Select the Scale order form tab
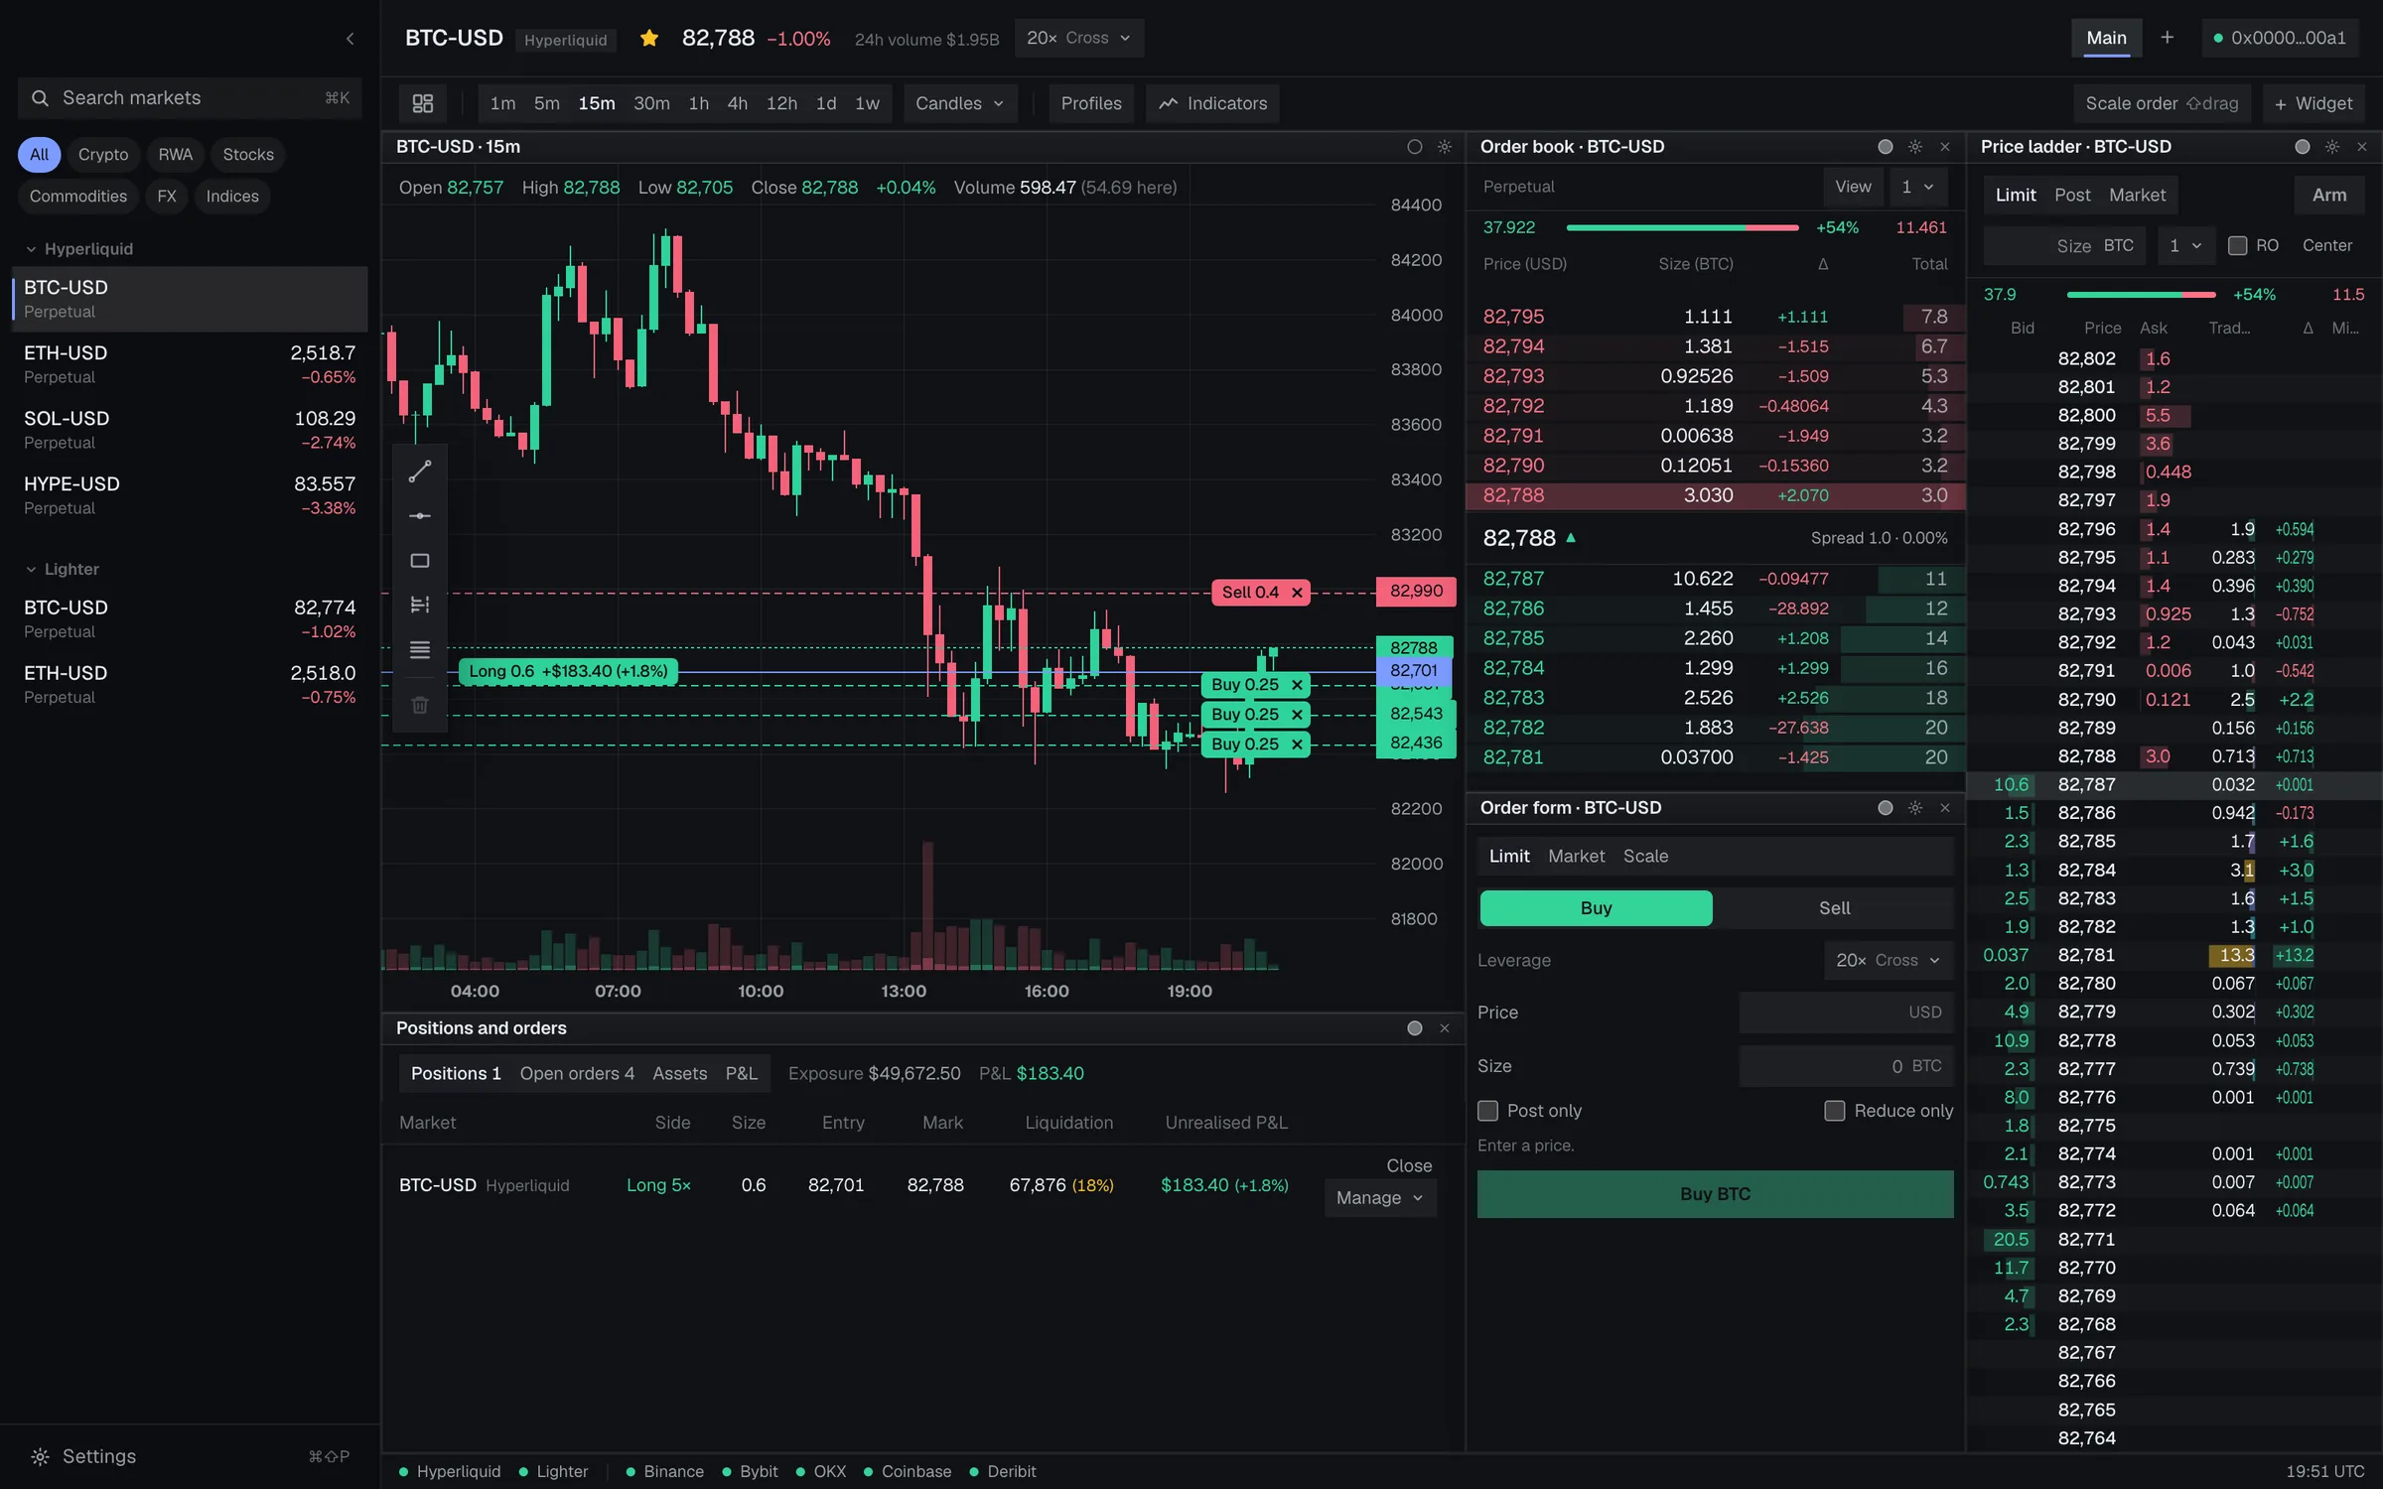Viewport: 2383px width, 1489px height. [1645, 856]
